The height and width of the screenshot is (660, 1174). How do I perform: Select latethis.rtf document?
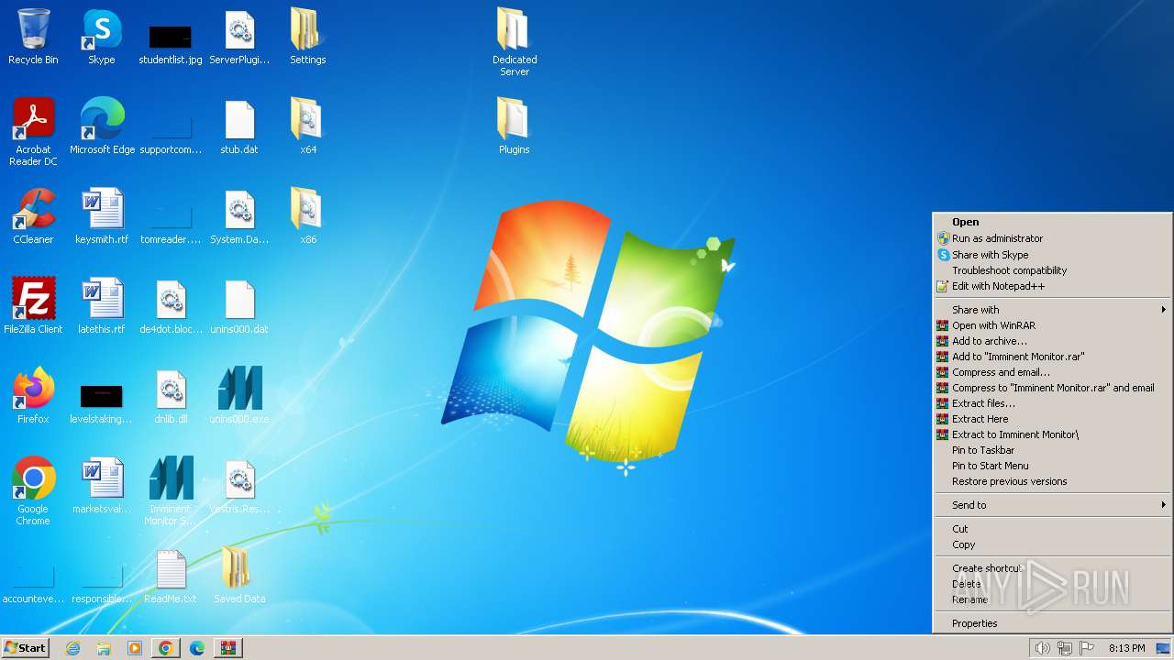[102, 306]
